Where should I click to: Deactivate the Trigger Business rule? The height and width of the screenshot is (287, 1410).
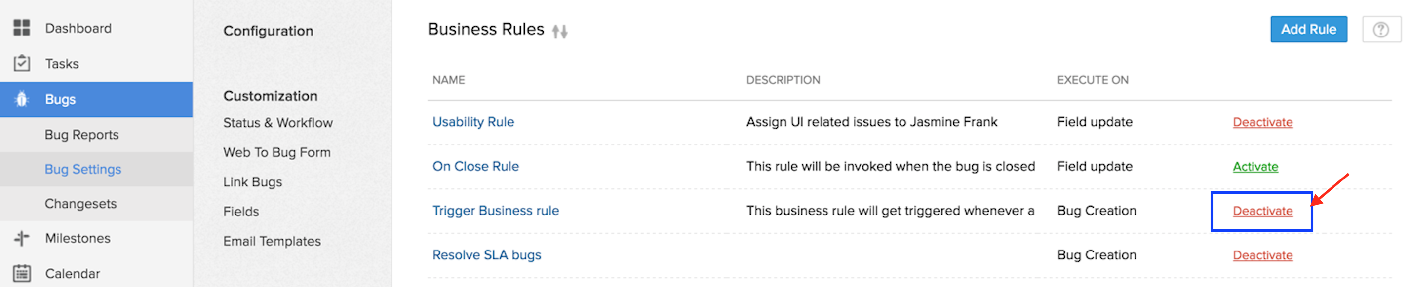click(1262, 211)
